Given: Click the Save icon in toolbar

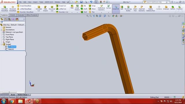Looking at the screenshot, I should pos(81,2).
